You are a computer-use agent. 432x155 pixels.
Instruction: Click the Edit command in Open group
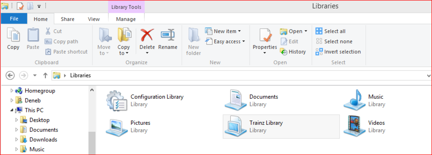(289, 42)
